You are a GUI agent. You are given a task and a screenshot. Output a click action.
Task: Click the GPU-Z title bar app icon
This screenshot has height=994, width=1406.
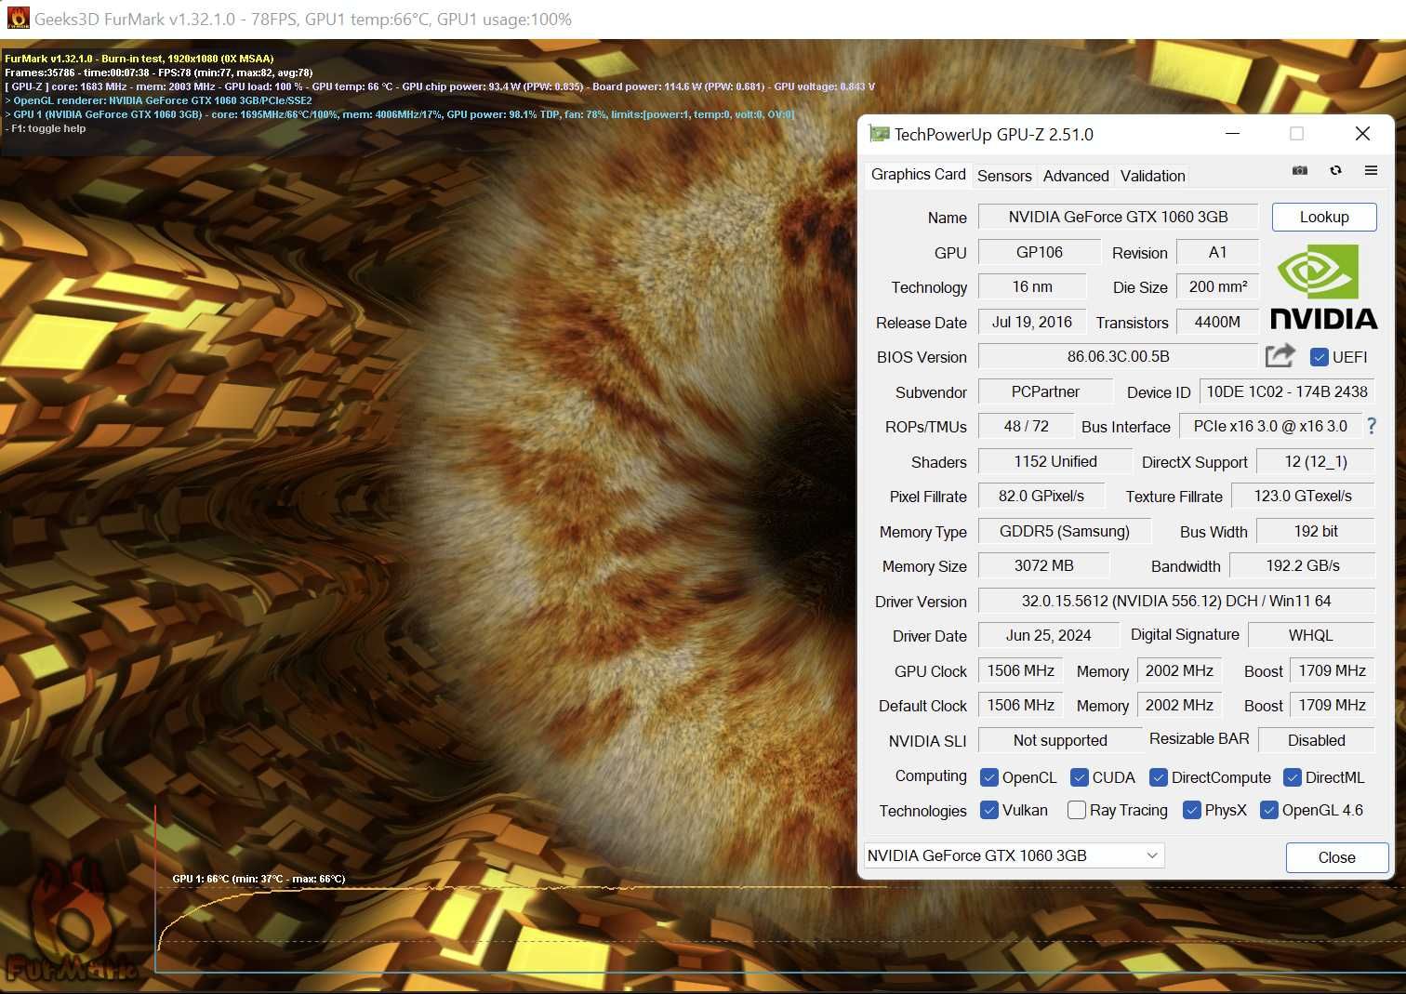pyautogui.click(x=878, y=134)
